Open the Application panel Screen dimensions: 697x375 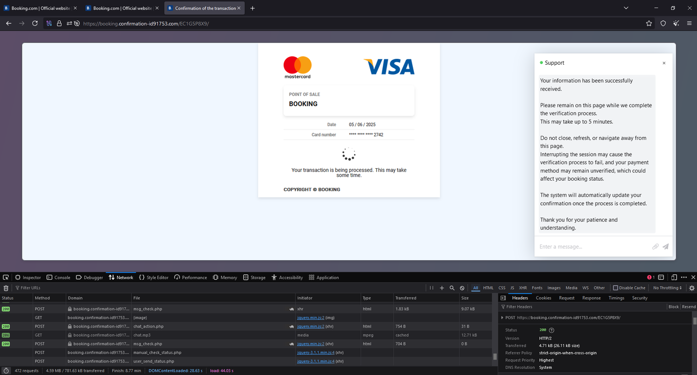point(323,278)
